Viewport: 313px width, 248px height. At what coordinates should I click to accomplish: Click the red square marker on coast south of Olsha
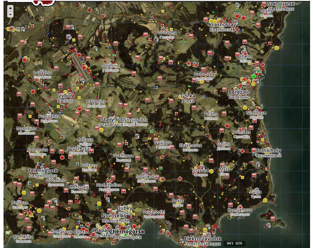coord(270,43)
